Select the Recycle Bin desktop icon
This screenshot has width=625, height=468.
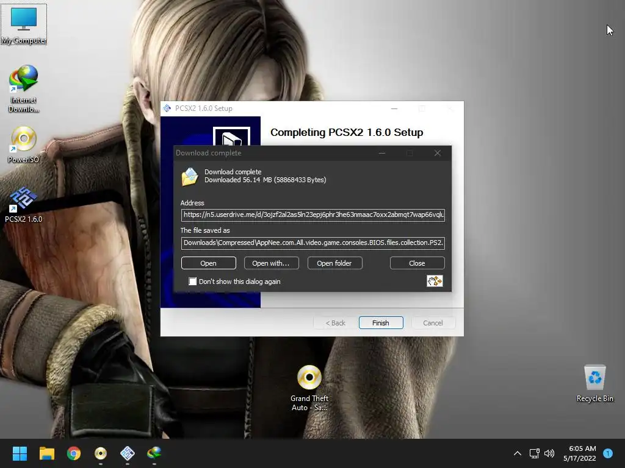click(594, 383)
